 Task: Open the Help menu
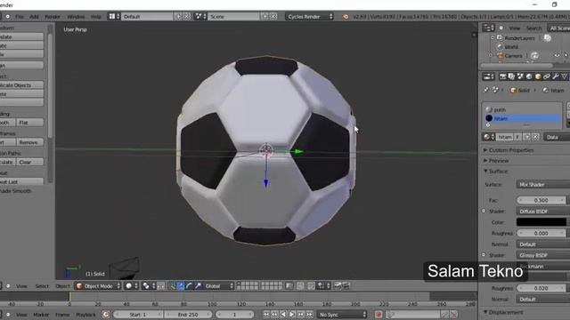point(96,17)
